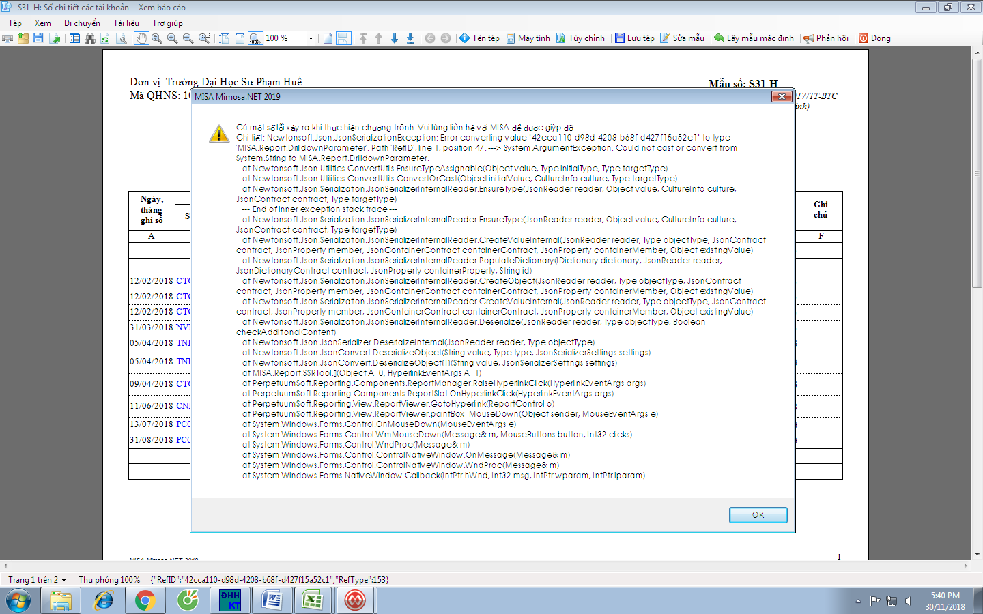
Task: Click the Fit whole page icon
Action: [240, 38]
